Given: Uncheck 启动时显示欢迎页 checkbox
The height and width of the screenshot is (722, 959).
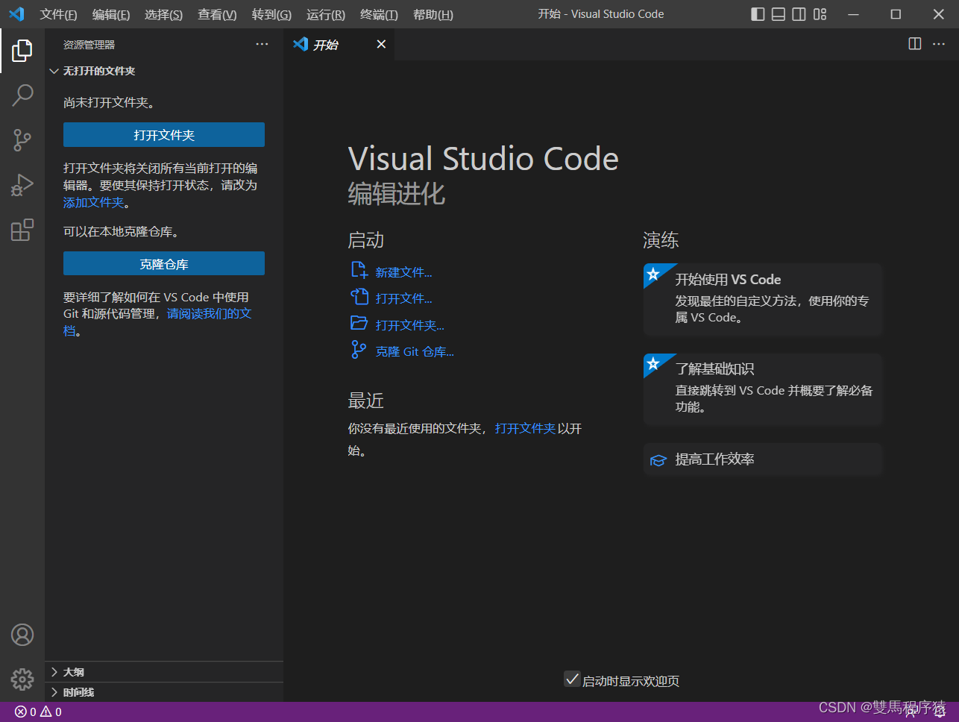Looking at the screenshot, I should (x=572, y=679).
